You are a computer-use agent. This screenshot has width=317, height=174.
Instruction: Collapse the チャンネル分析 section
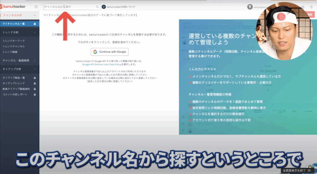[35, 15]
